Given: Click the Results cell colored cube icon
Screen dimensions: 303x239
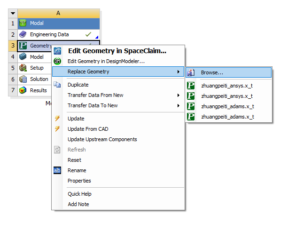Looking at the screenshot, I should (x=23, y=90).
